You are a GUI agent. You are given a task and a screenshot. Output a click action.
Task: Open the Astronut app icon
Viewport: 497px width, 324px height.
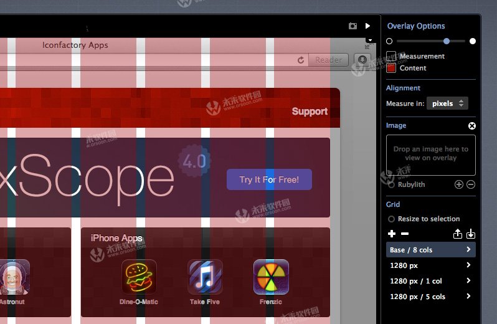(13, 277)
